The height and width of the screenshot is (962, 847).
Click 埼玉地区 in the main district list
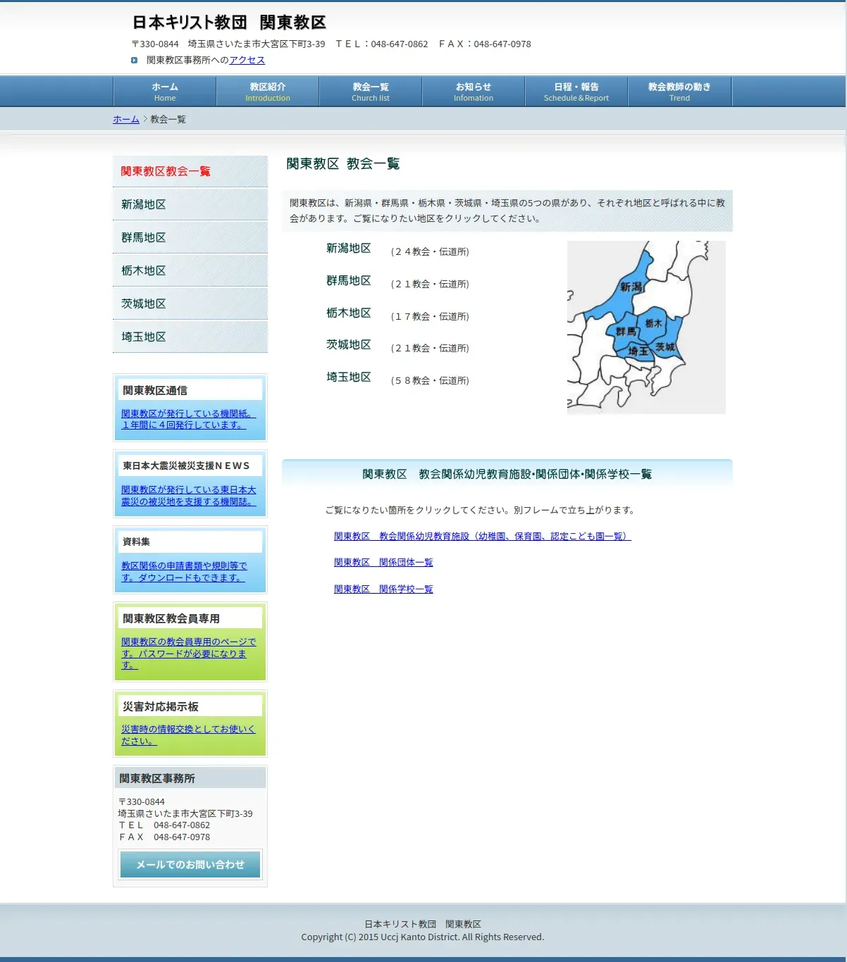coord(348,377)
